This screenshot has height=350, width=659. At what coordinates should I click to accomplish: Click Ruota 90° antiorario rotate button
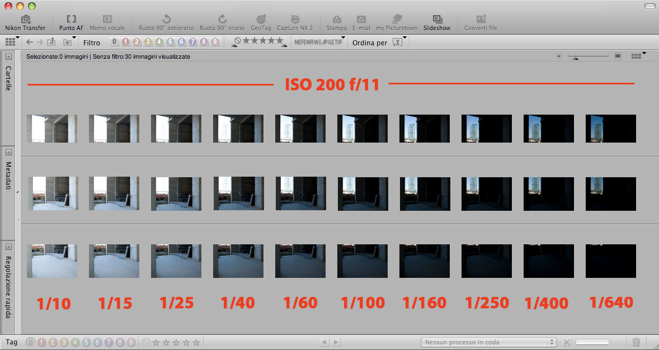point(166,23)
